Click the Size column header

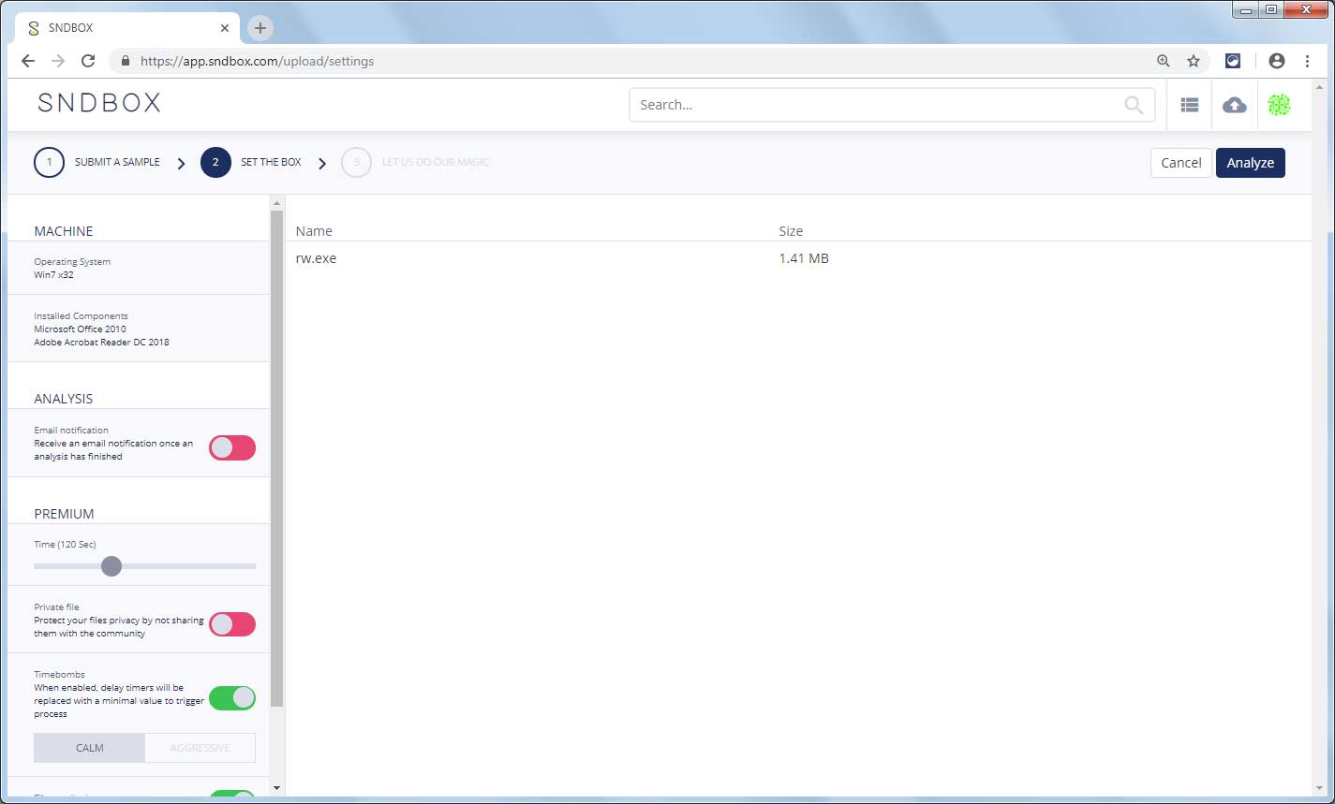(791, 231)
